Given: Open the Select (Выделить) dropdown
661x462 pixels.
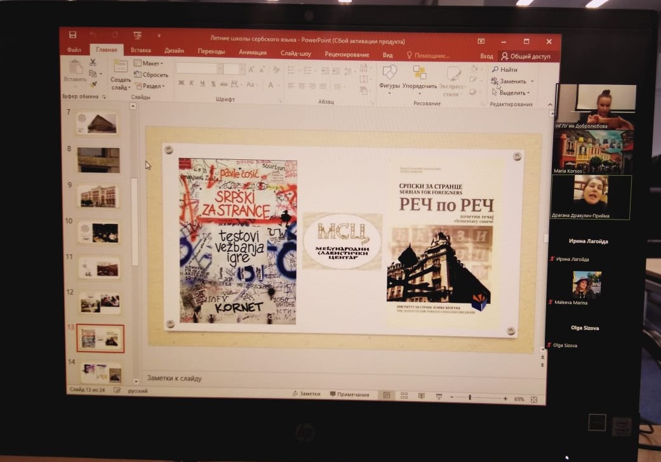Looking at the screenshot, I should pos(511,93).
